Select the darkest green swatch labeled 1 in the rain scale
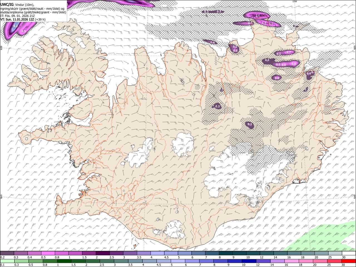 click(x=64, y=261)
